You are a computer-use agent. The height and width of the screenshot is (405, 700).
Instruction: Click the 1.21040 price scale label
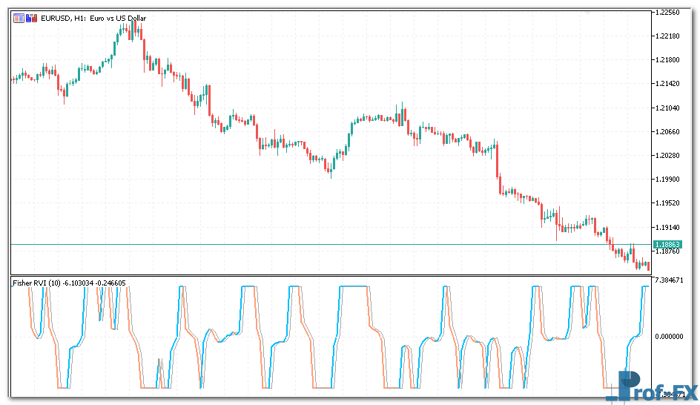(670, 108)
